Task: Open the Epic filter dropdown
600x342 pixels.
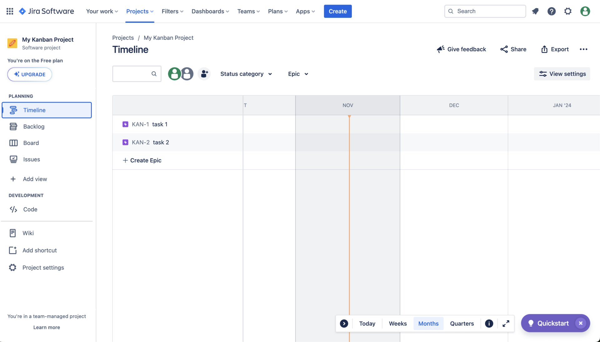Action: [297, 74]
